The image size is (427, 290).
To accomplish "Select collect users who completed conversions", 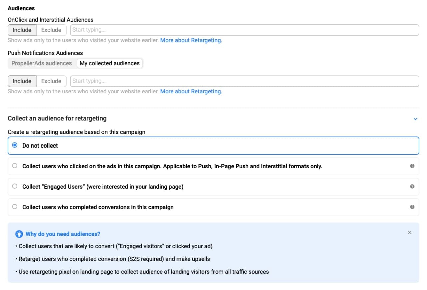I will point(15,207).
